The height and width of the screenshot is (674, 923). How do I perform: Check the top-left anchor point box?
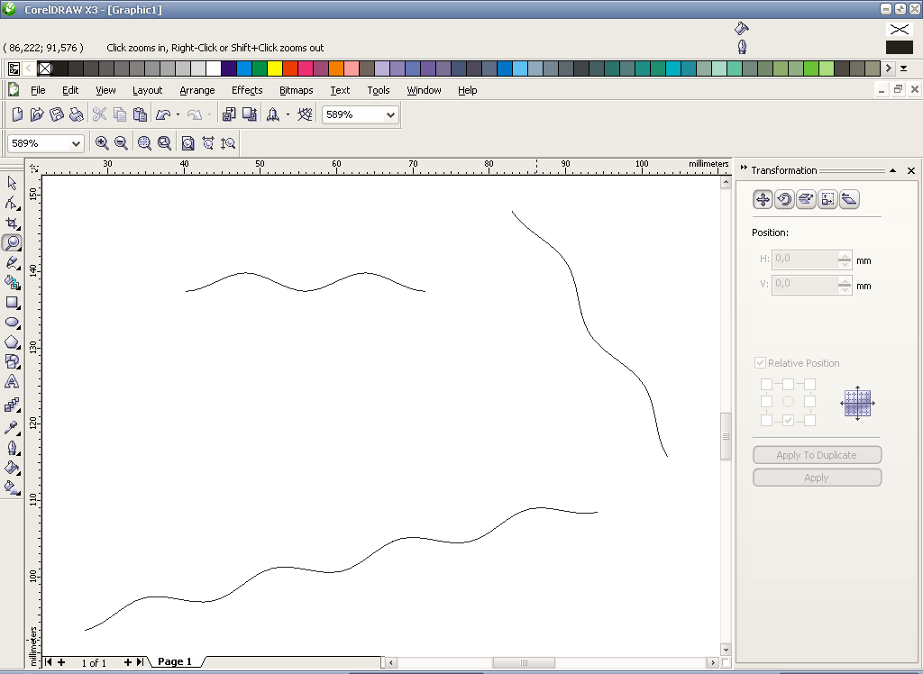766,385
